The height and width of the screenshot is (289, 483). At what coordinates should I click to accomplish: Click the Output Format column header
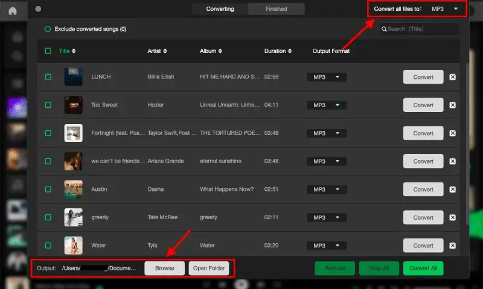click(331, 51)
